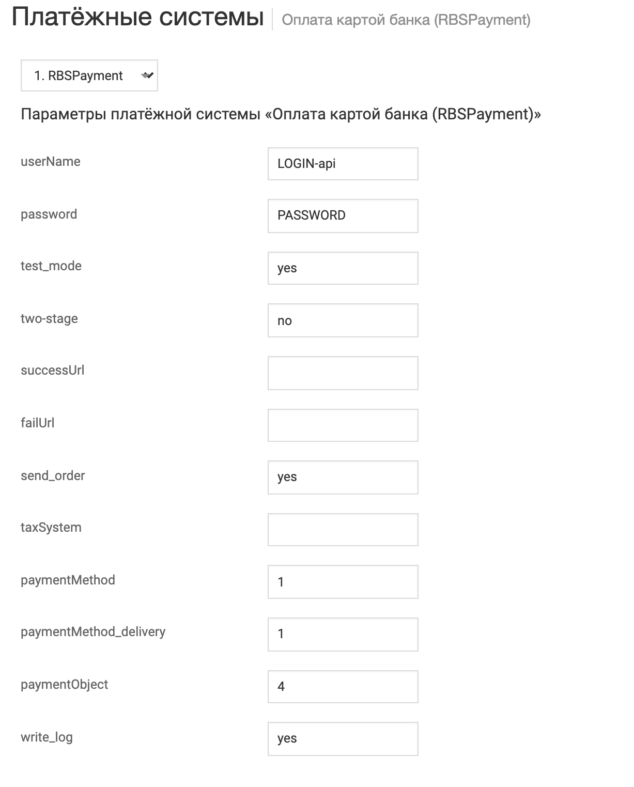The image size is (634, 787).
Task: Click the dropdown arrow next to RBSPayment
Action: point(147,76)
